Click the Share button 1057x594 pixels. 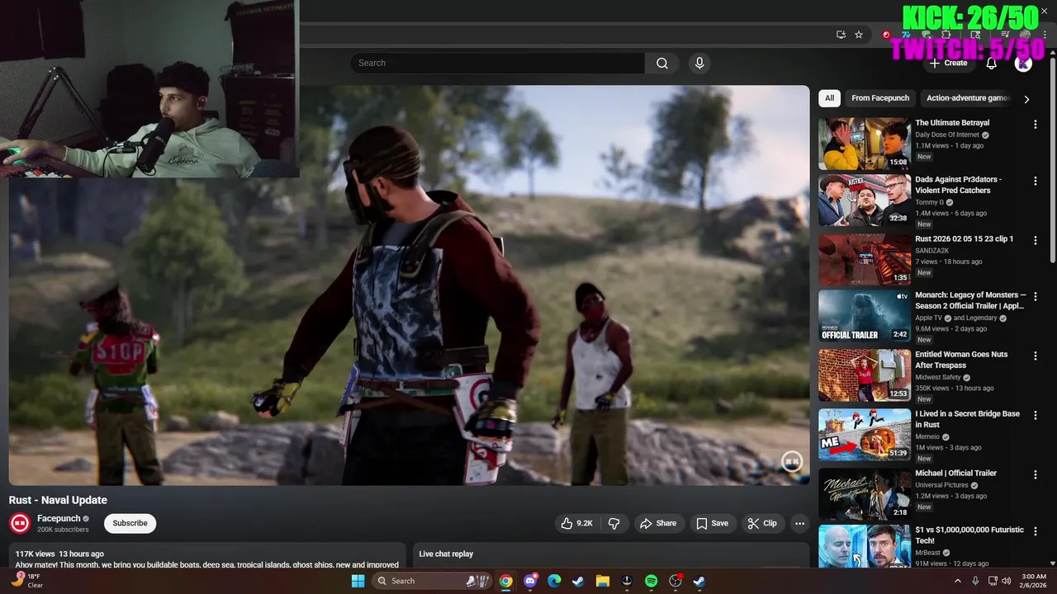click(x=658, y=523)
